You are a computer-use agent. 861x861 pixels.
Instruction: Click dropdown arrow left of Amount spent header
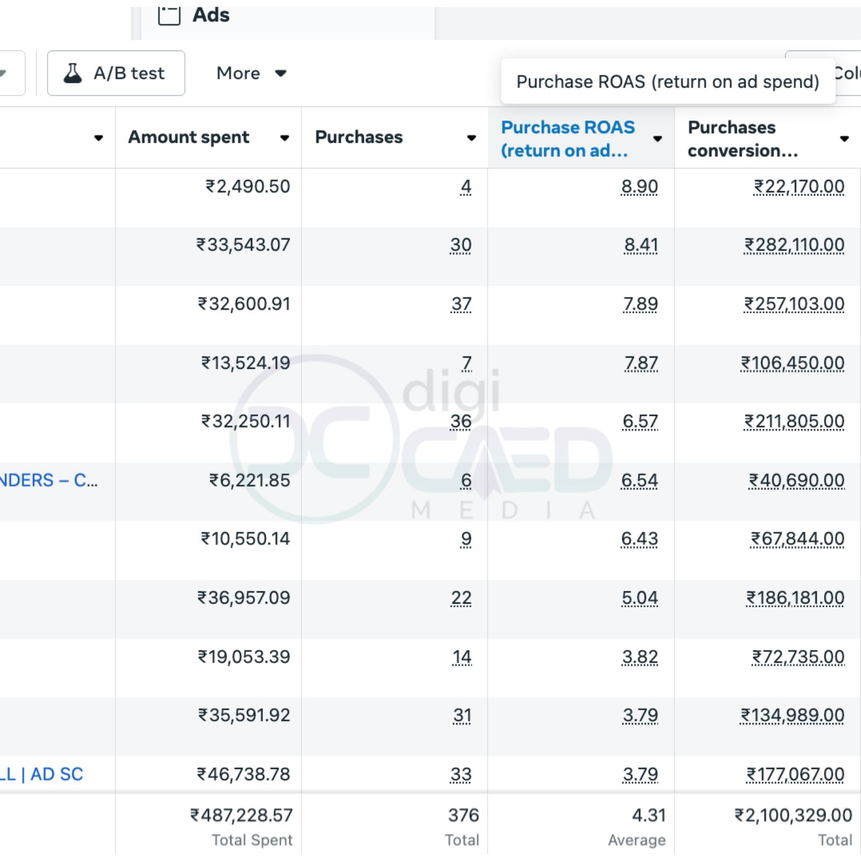point(99,138)
